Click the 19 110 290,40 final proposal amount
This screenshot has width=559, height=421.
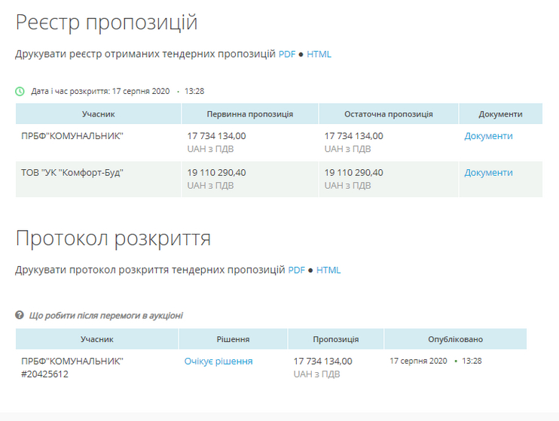pyautogui.click(x=353, y=173)
